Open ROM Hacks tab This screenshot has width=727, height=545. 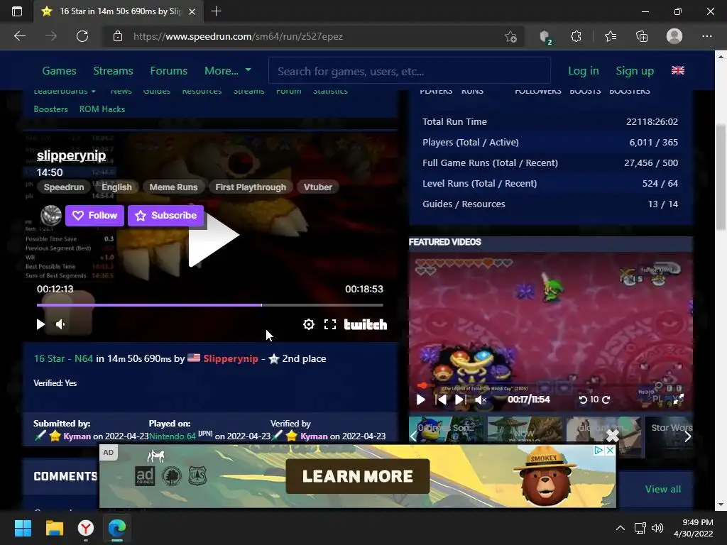[x=102, y=109]
